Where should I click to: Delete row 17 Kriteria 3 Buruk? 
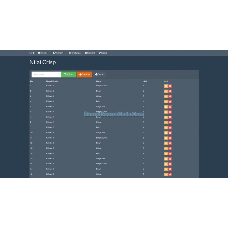[x=170, y=169]
